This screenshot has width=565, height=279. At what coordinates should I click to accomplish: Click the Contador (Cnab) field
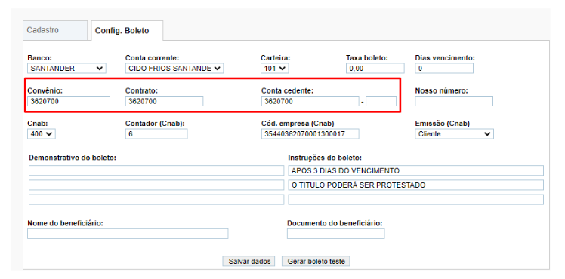click(156, 134)
